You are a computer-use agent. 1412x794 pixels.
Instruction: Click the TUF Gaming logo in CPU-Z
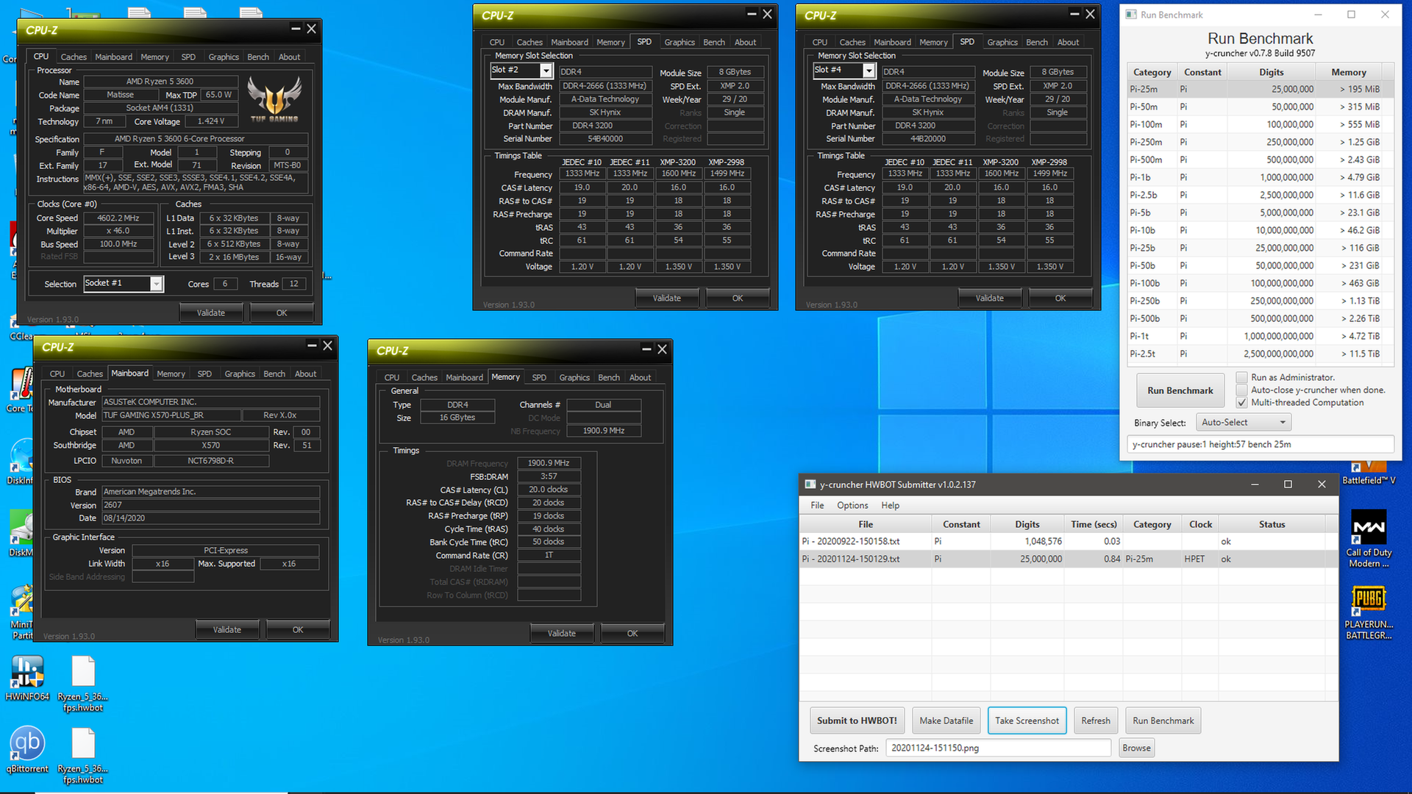[274, 99]
